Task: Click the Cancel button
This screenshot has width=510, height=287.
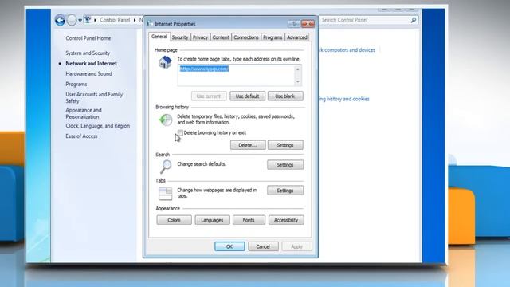Action: coord(263,246)
